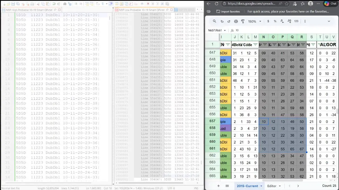Image resolution: width=339 pixels, height=190 pixels.
Task: Click the Redo icon in Notepad++ toolbar
Action: point(59,4)
